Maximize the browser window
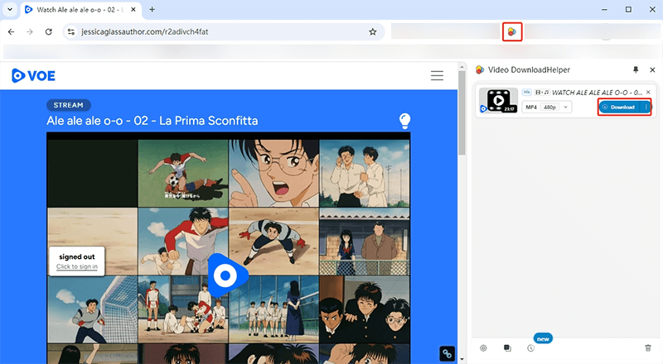This screenshot has height=364, width=663. [628, 9]
